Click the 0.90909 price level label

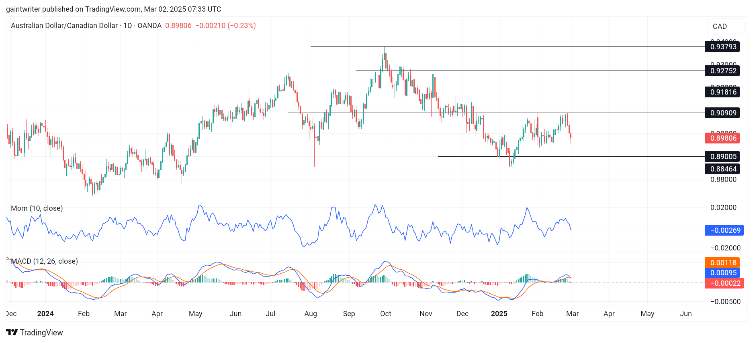pyautogui.click(x=723, y=113)
